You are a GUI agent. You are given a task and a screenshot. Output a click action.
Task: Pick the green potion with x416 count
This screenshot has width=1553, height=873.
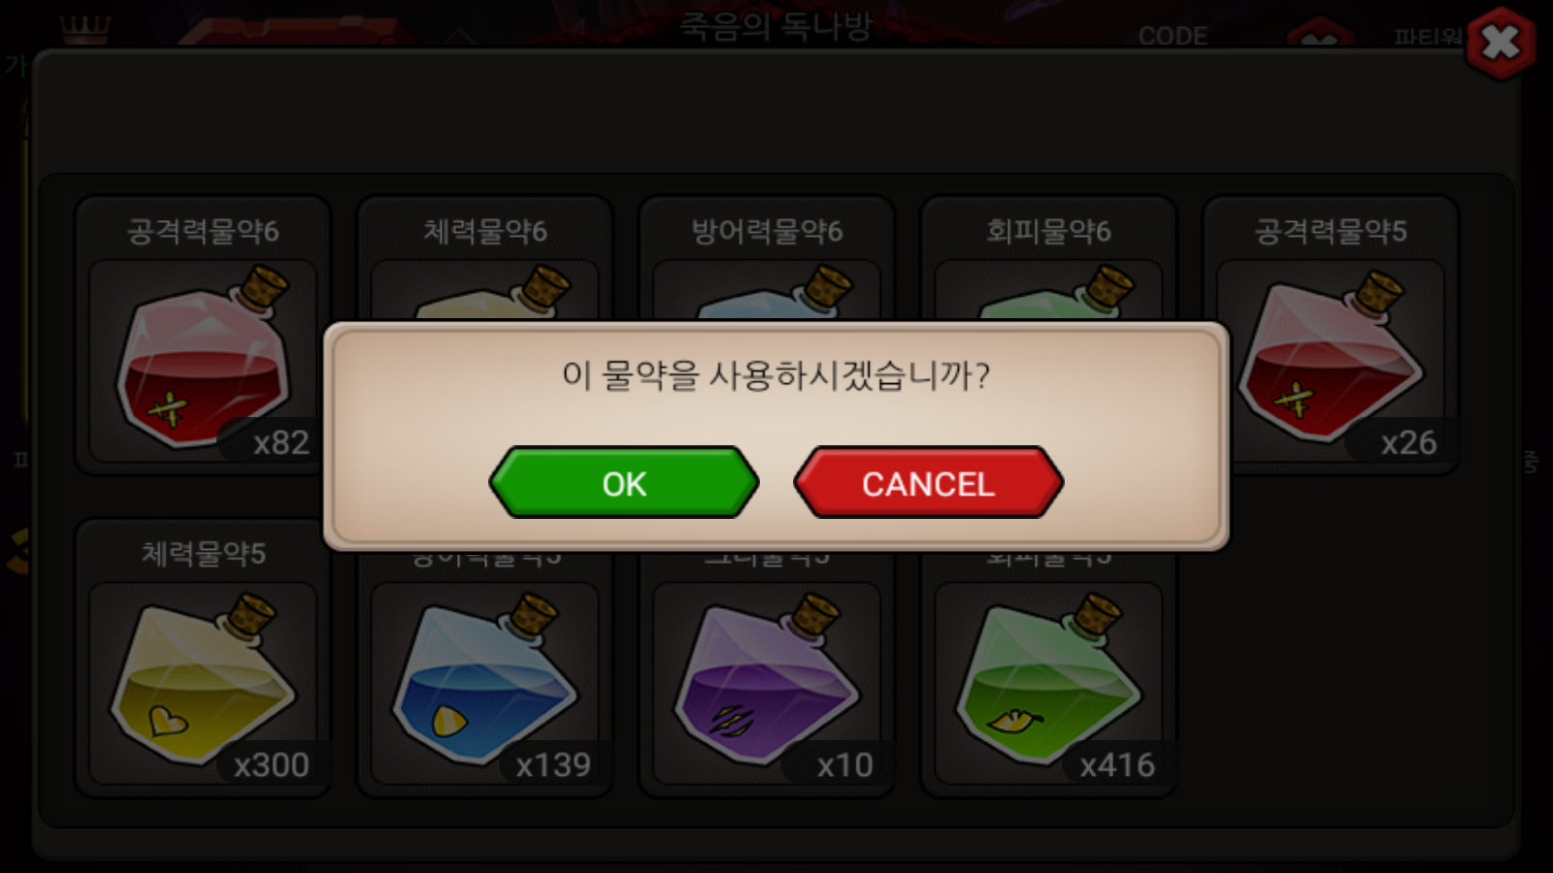tap(1048, 682)
